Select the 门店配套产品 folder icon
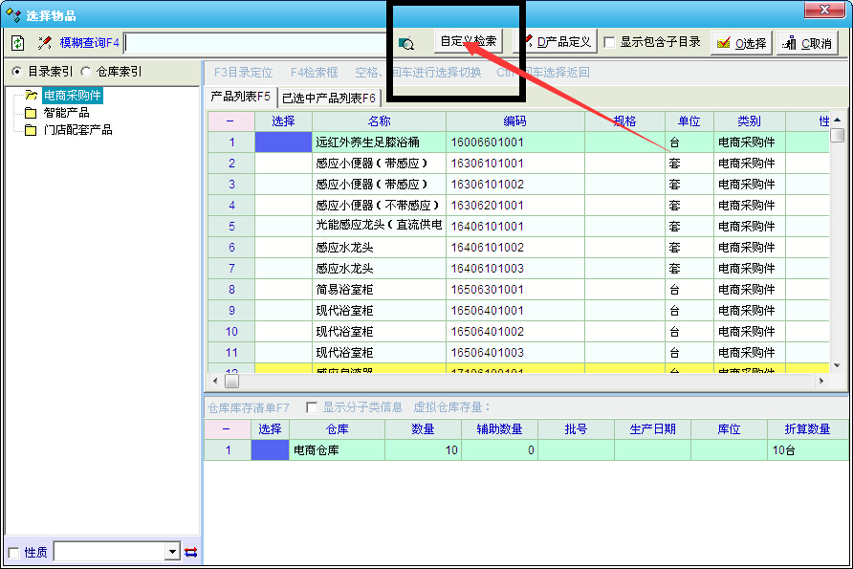 click(31, 130)
